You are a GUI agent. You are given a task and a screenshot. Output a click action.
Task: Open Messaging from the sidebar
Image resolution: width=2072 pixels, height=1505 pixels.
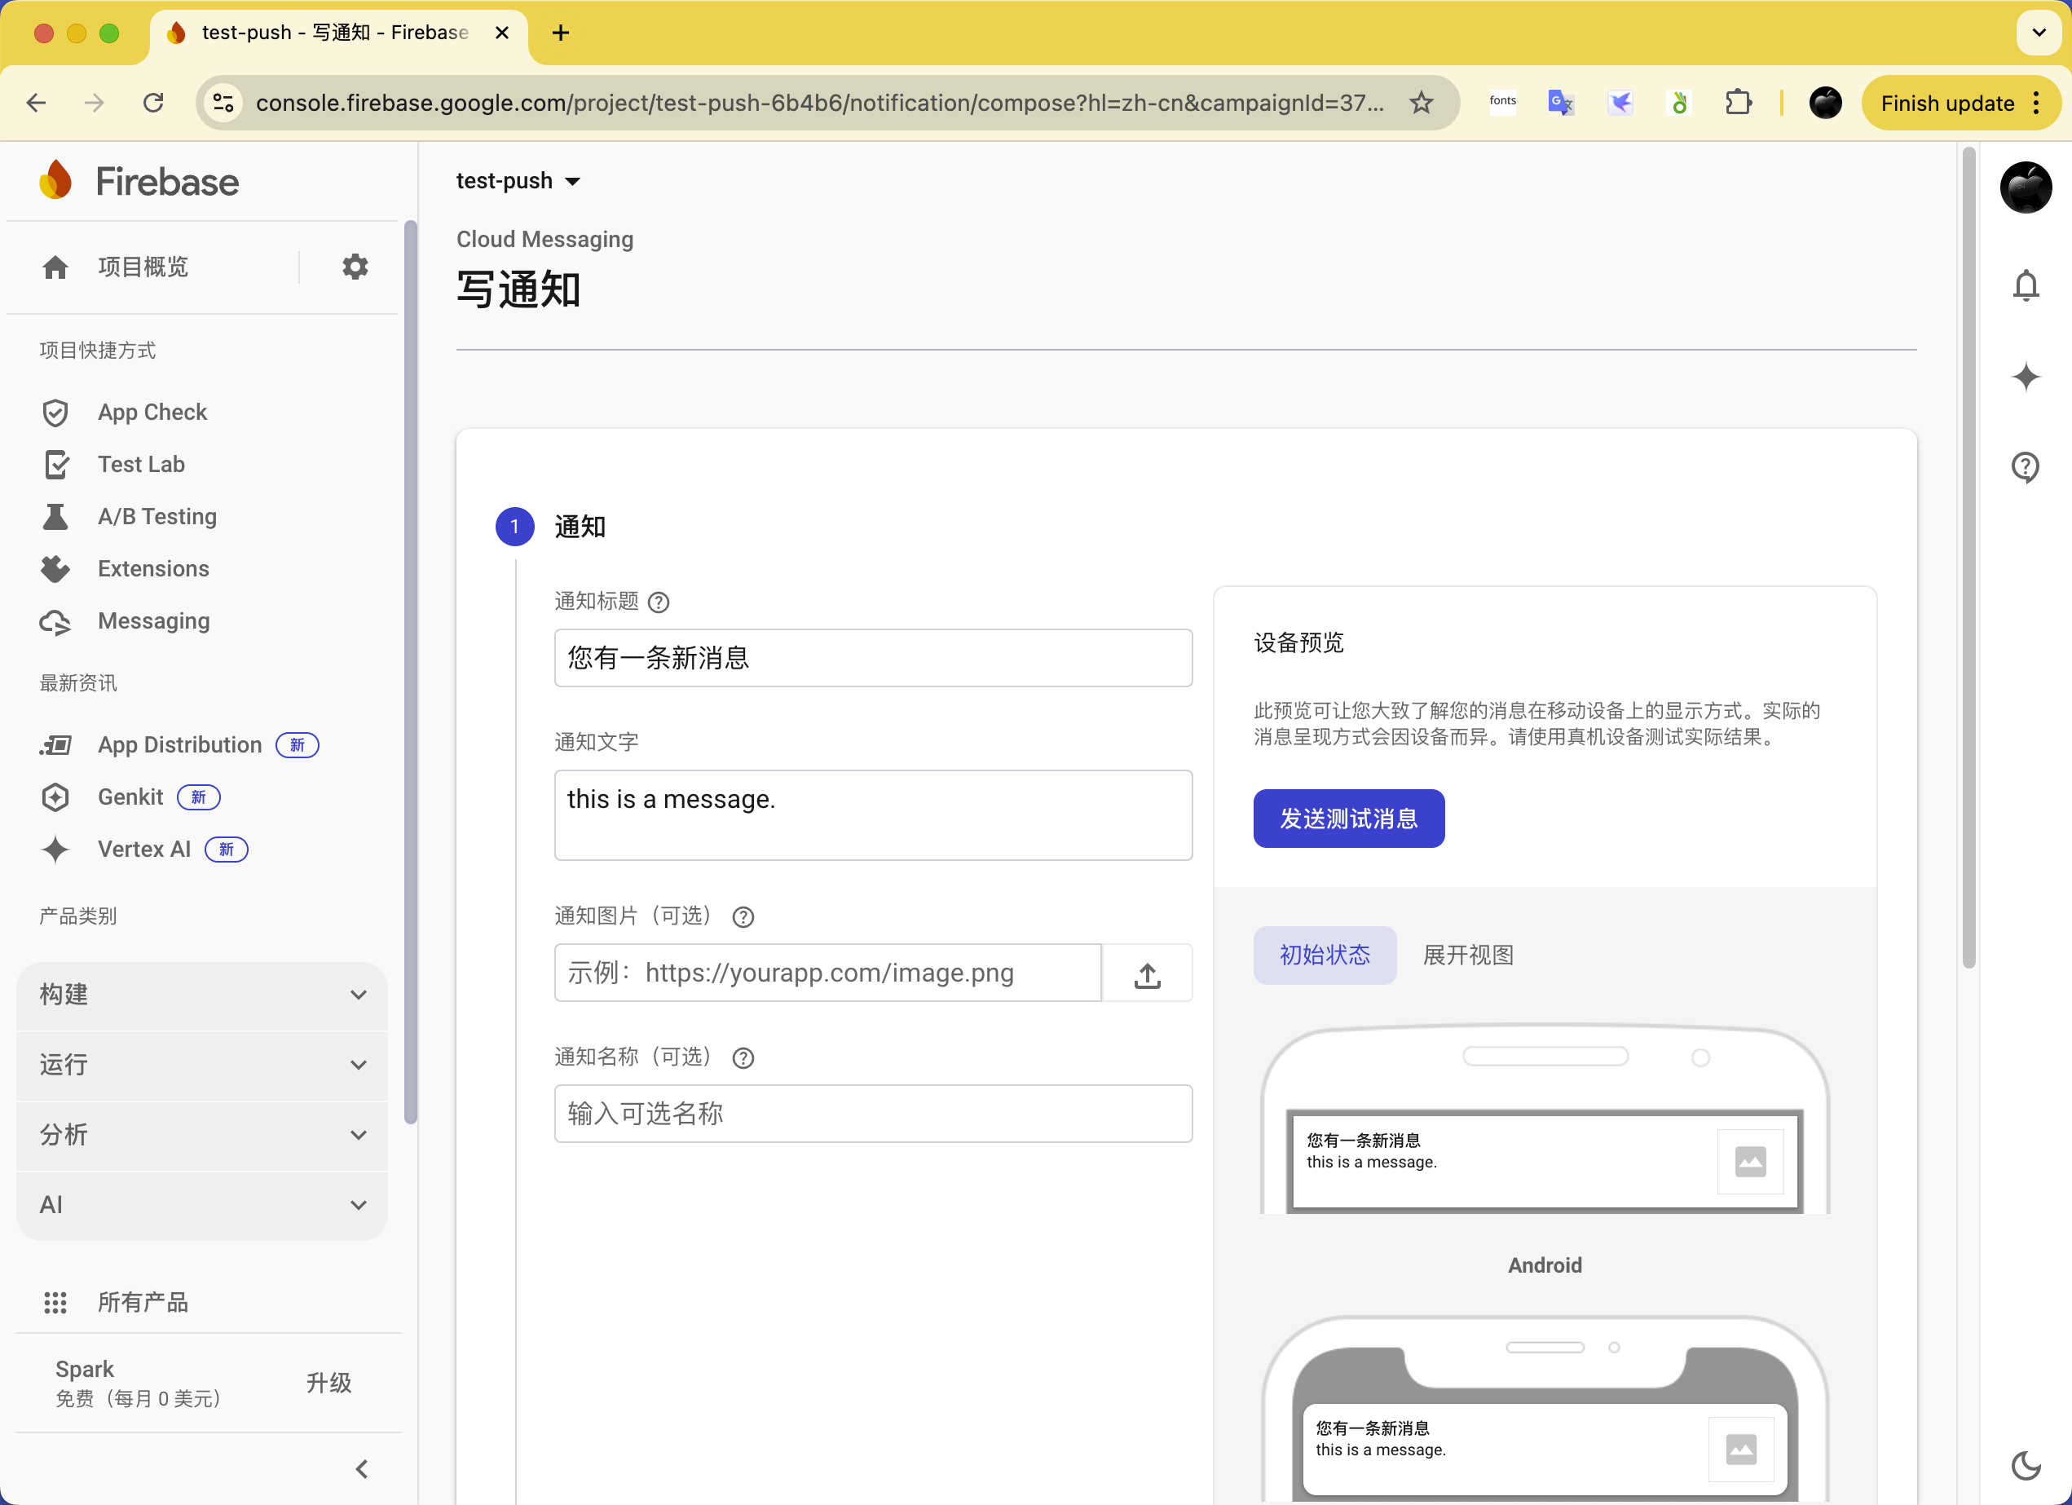click(x=152, y=620)
